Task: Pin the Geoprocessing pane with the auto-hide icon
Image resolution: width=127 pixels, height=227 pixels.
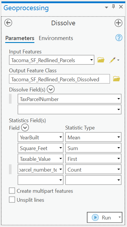Action: coord(113,7)
